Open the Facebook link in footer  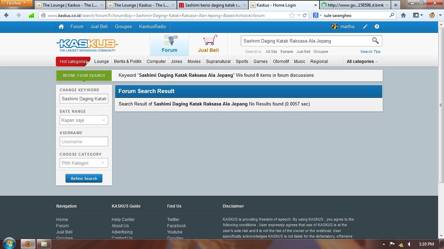(177, 226)
